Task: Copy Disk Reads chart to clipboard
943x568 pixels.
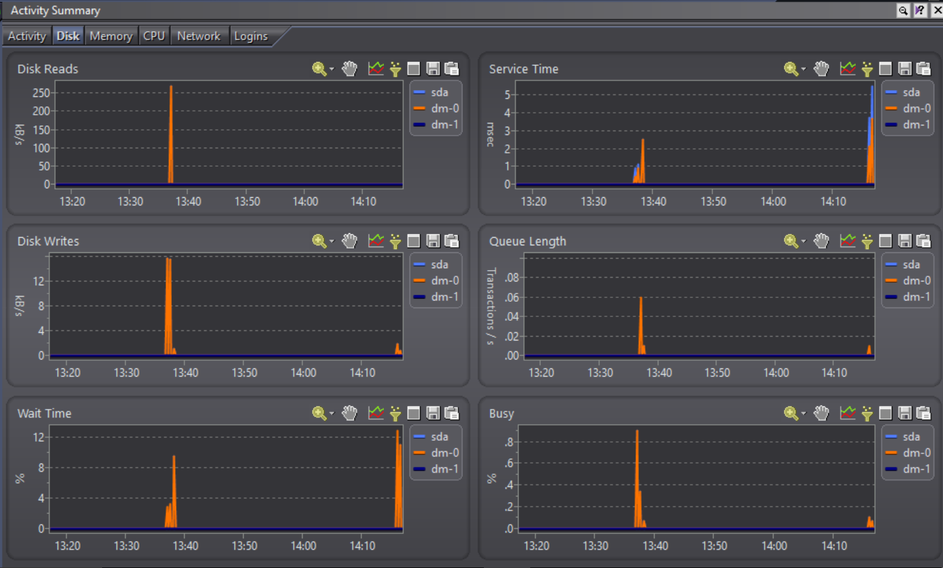Action: tap(452, 68)
